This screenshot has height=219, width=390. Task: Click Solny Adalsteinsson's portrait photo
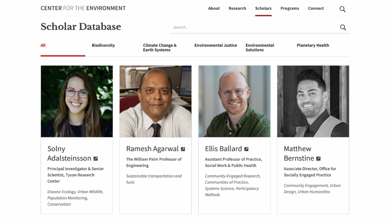[77, 101]
